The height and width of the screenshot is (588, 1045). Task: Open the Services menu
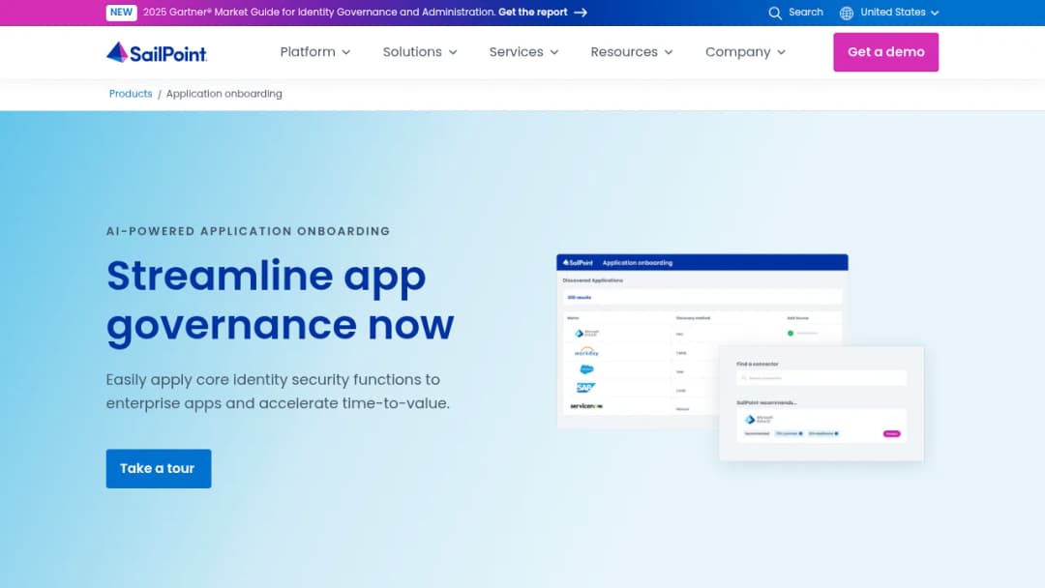[x=523, y=52]
